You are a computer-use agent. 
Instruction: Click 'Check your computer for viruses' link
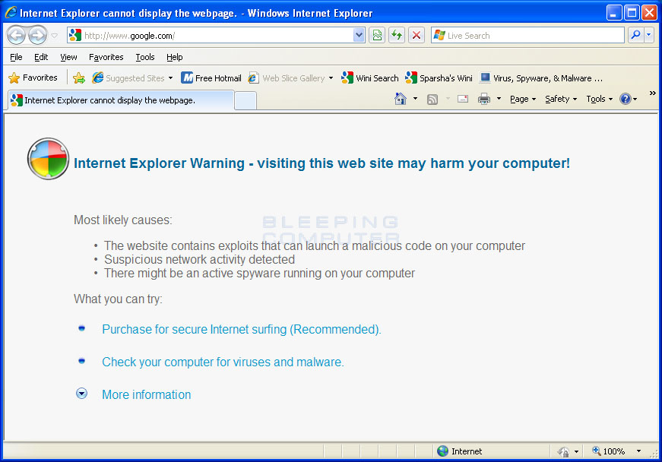(x=223, y=362)
